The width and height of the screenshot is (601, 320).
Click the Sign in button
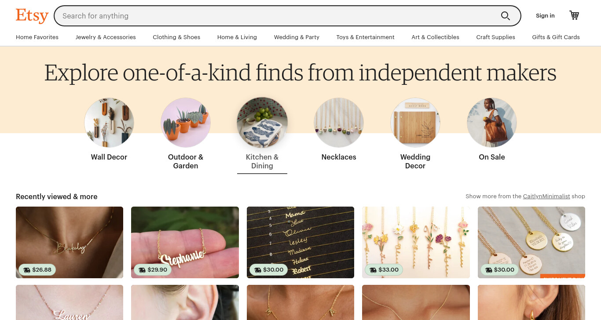click(545, 16)
